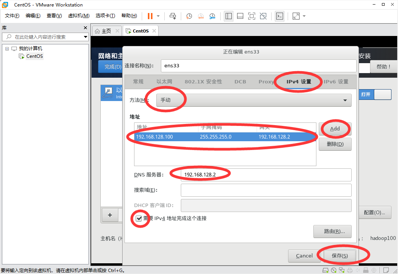Close the CentOS tab
The width and height of the screenshot is (398, 274).
(154, 31)
